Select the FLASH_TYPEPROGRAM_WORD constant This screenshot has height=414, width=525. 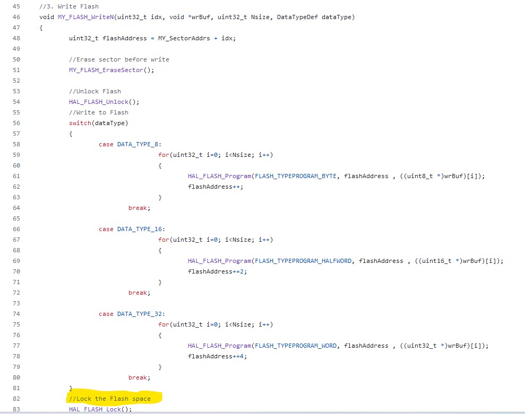coord(295,346)
